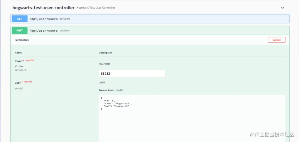299x142 pixels.
Task: Expand the GET /api/user/users getUsers row
Action: click(x=150, y=19)
